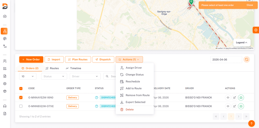Expand the map Legend
Viewport: 259px width, 128px height.
coord(242,43)
